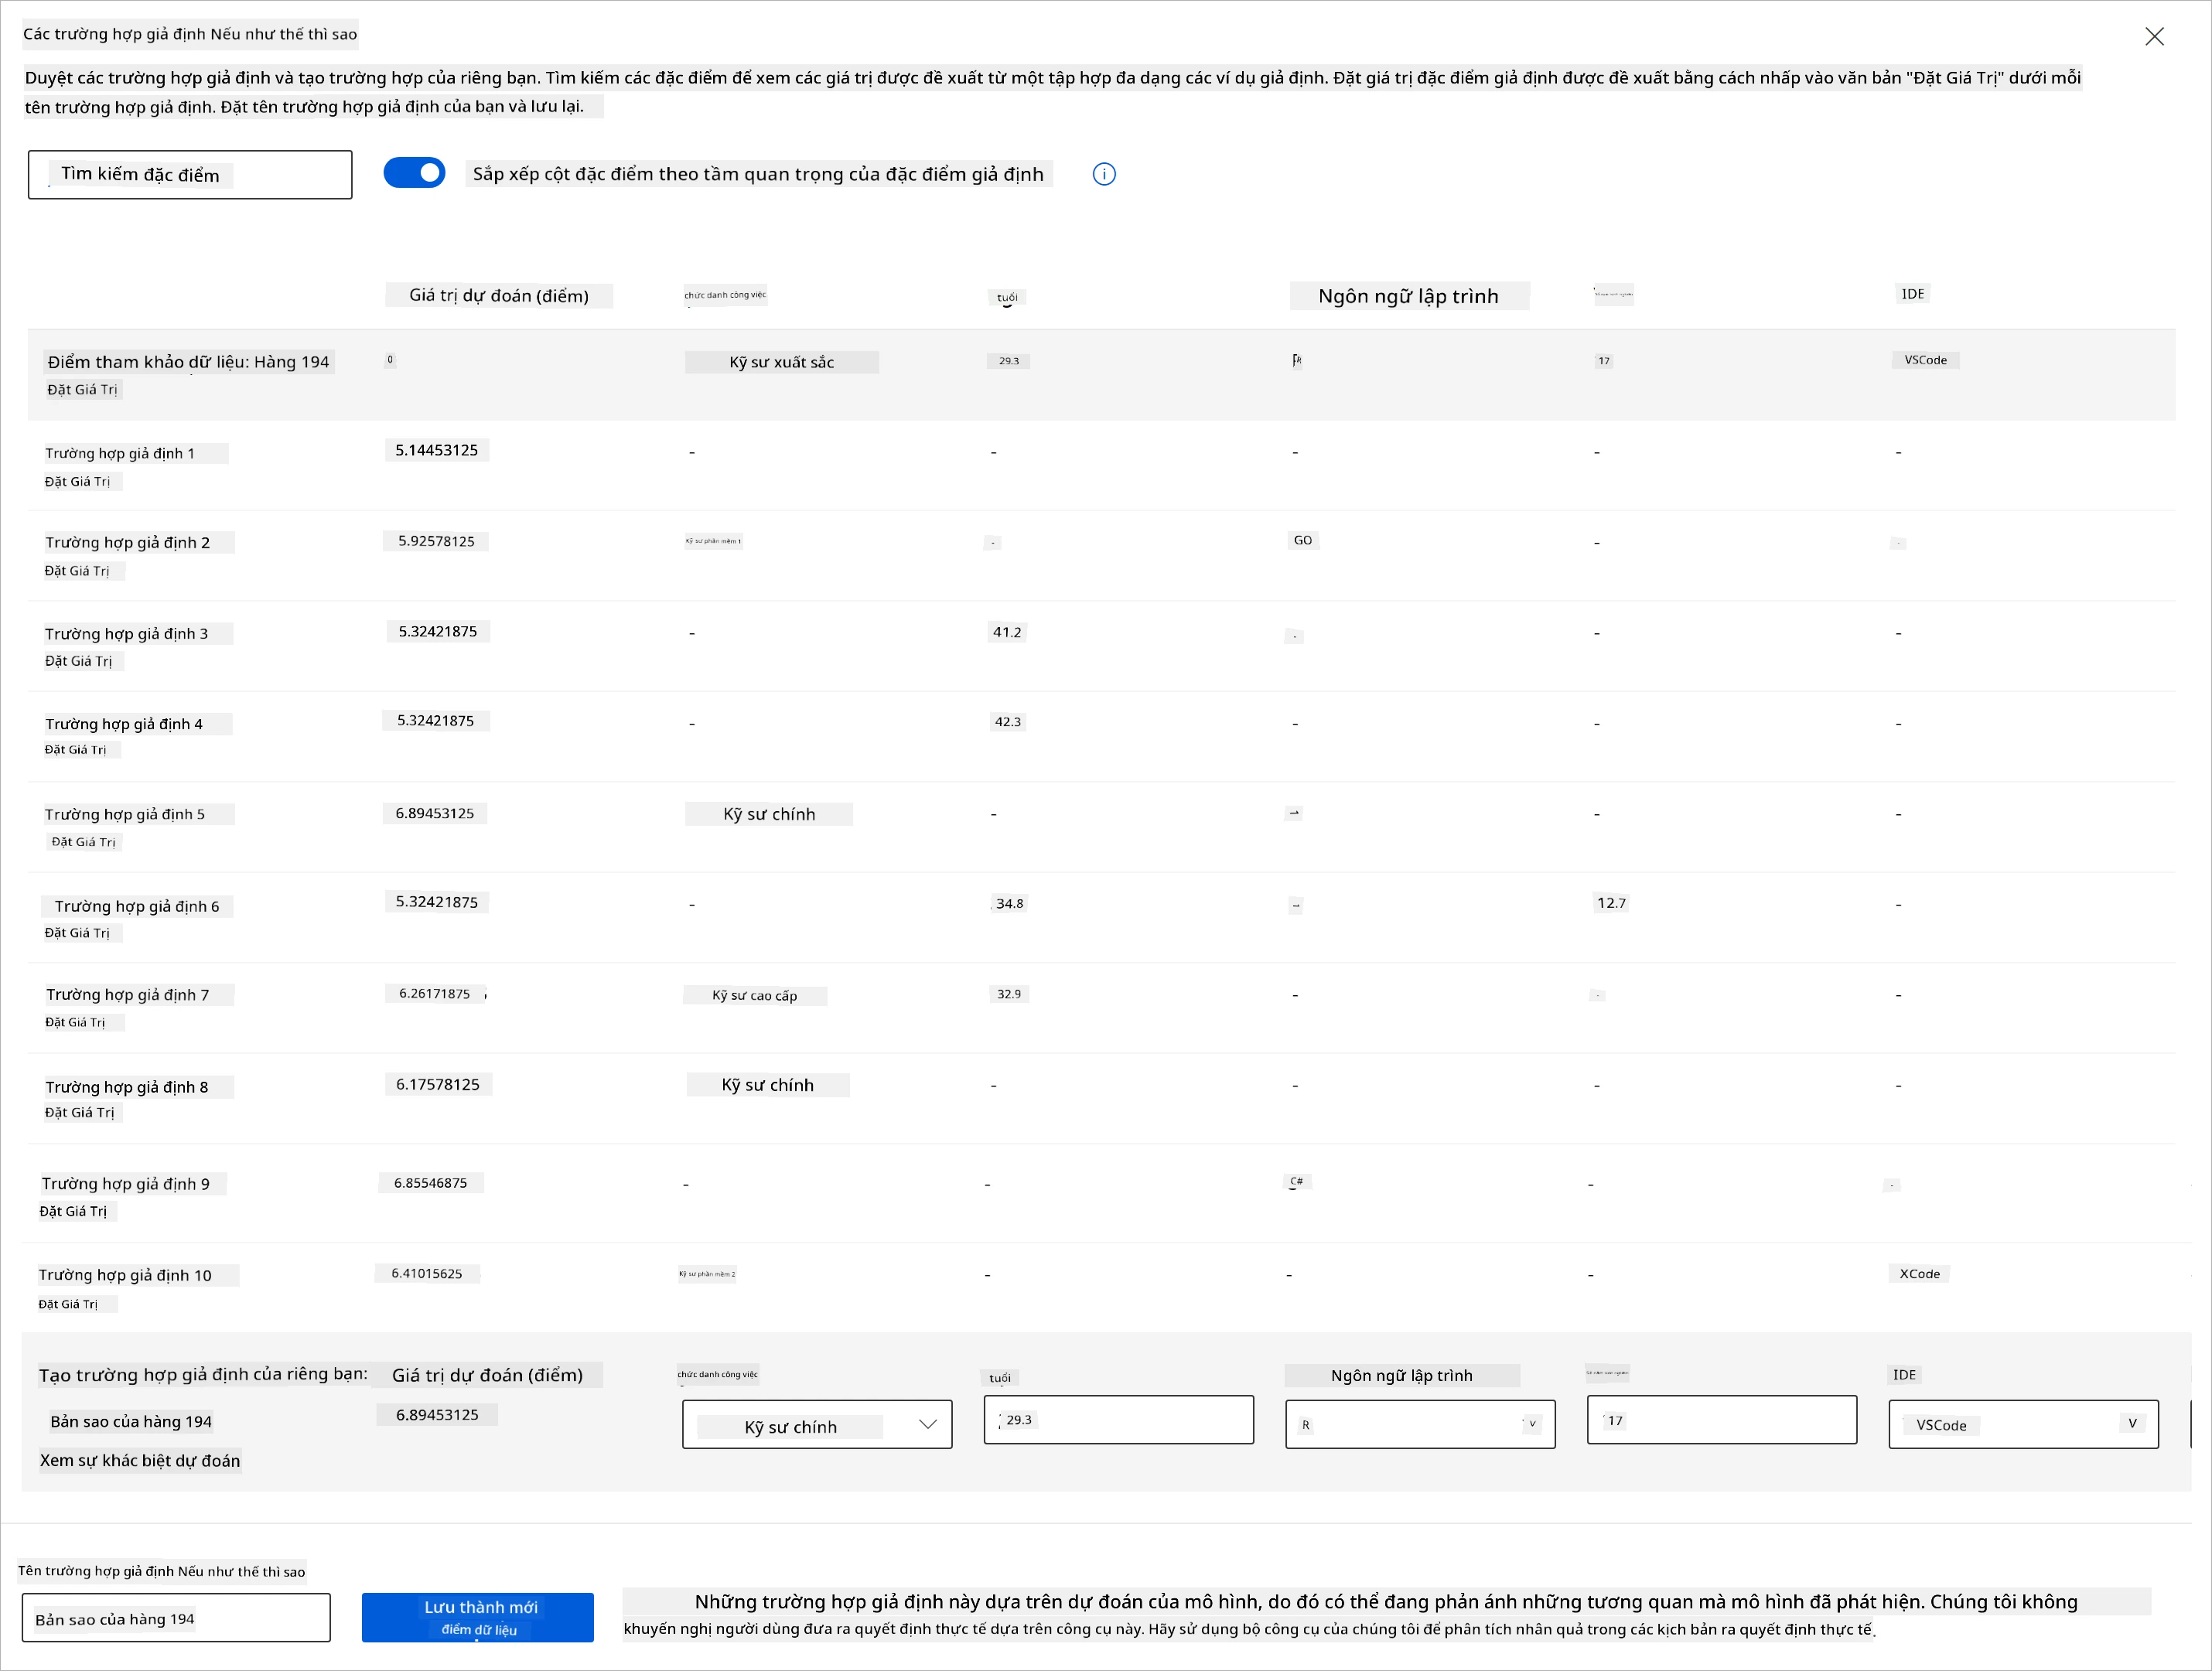Click Đặt Giá Trị under Trường hợp giả định 4

[x=76, y=750]
